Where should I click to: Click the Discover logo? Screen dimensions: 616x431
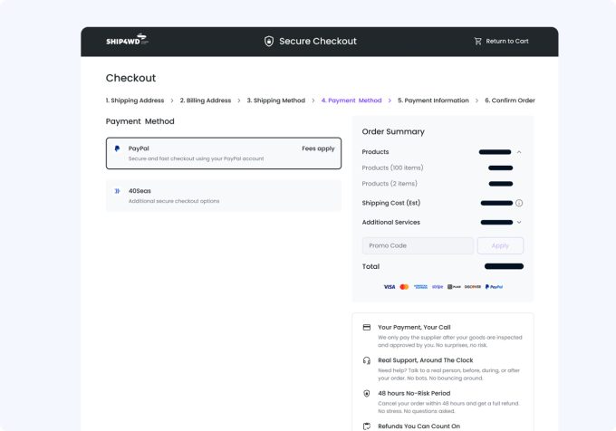coord(473,287)
